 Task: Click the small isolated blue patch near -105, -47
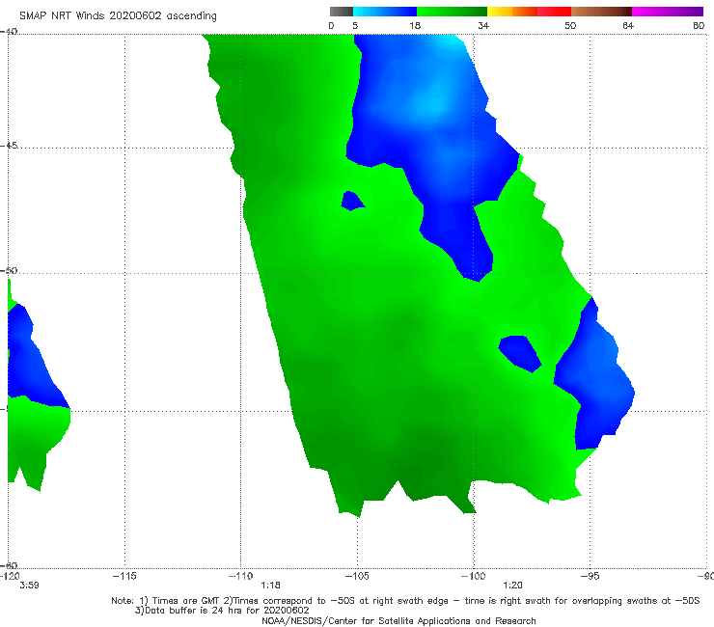click(x=352, y=201)
